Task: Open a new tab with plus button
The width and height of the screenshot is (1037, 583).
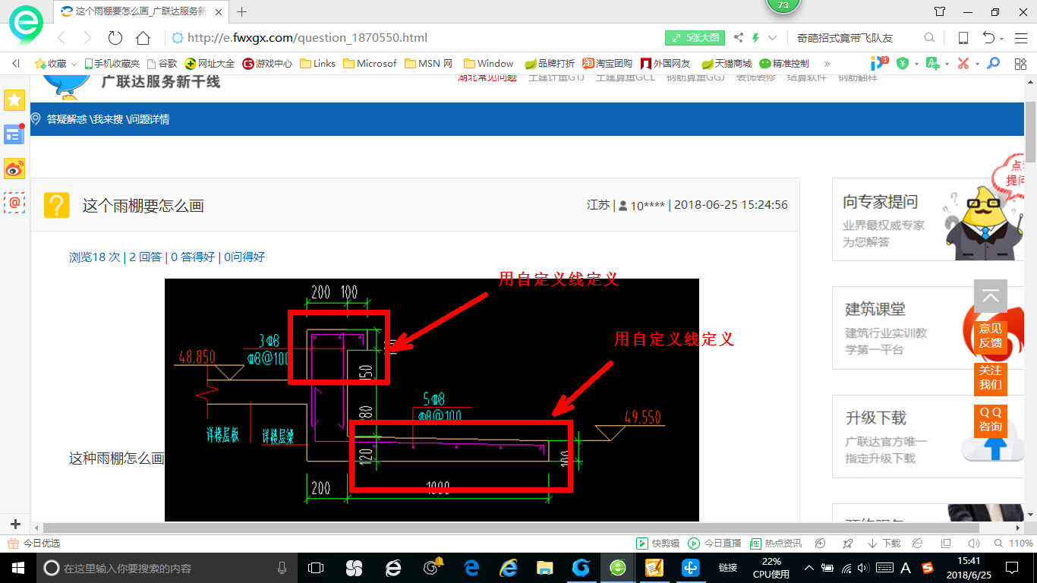Action: (x=241, y=11)
